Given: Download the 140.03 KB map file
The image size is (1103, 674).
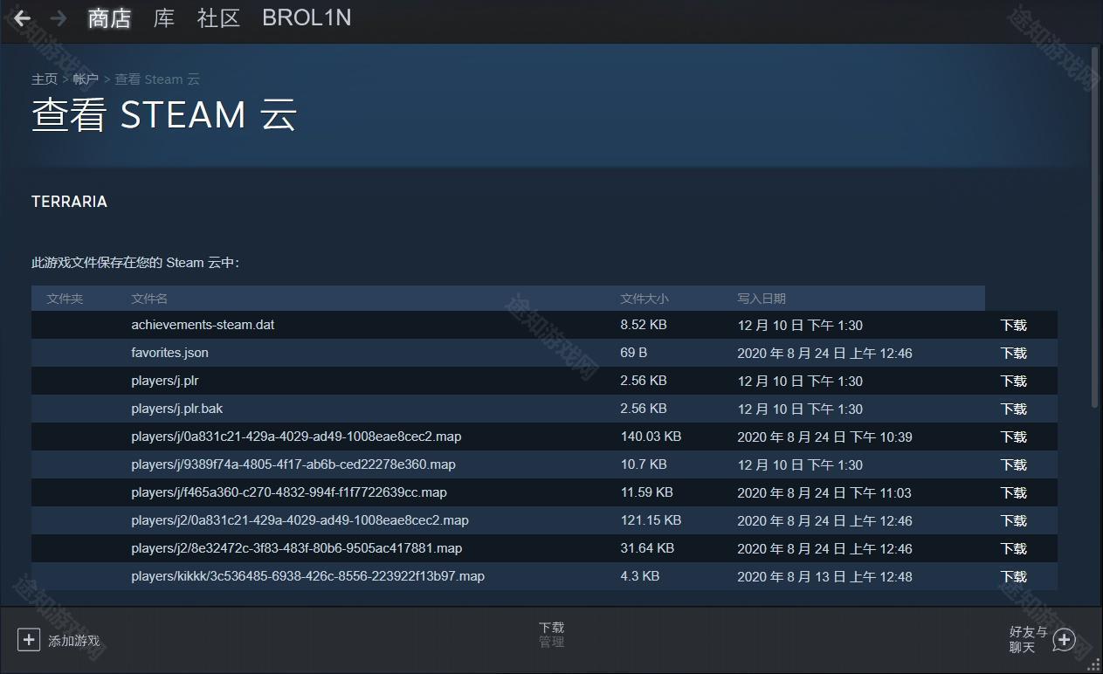Looking at the screenshot, I should (x=1014, y=437).
